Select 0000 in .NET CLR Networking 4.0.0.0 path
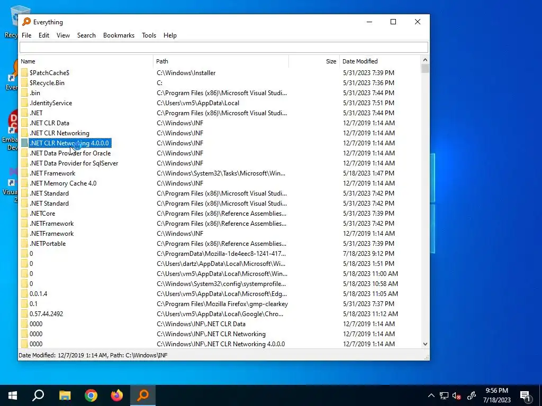The height and width of the screenshot is (406, 542). pyautogui.click(x=36, y=344)
